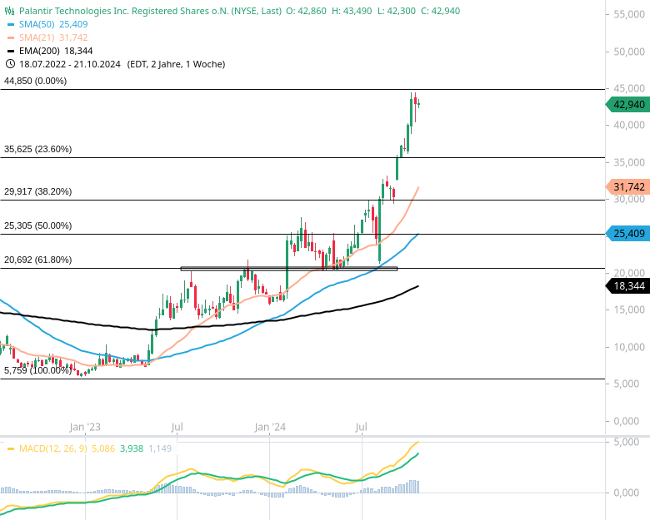Click the blue 25,409 SMA price tag
The width and height of the screenshot is (650, 520).
tap(627, 234)
